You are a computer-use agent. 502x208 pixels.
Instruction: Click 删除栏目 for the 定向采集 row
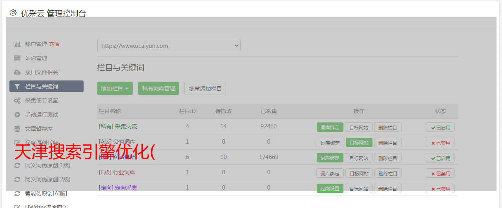pos(388,188)
